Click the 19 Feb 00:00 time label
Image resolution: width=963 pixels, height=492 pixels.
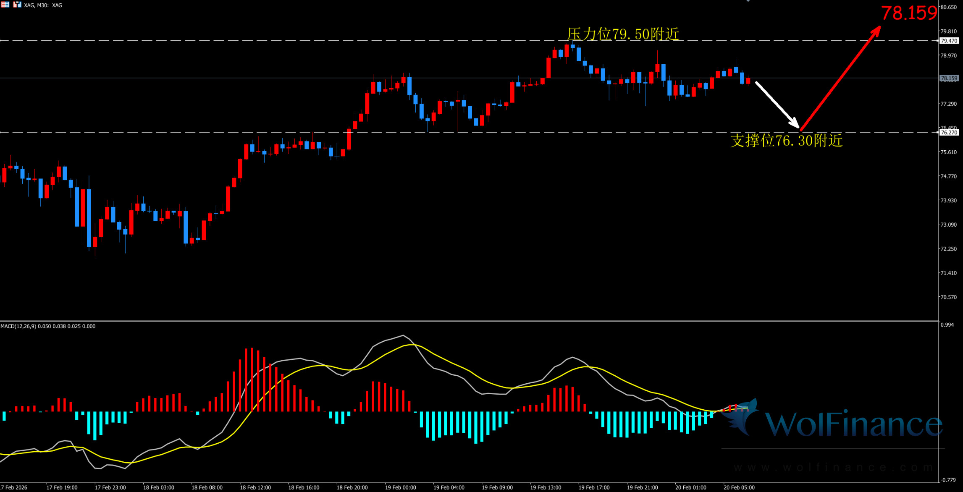point(400,487)
